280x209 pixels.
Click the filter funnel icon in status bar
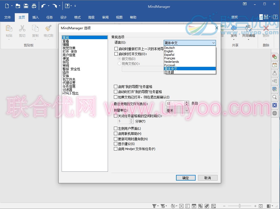click(154, 206)
